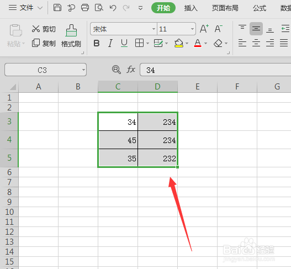
Task: Expand the Name Box dropdown
Action: 83,70
